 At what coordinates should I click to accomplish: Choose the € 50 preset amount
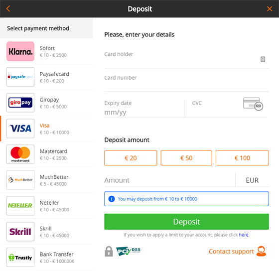coord(186,158)
